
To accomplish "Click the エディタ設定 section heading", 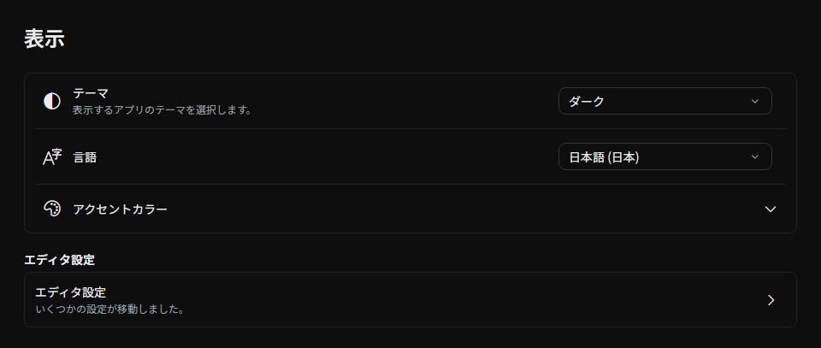I will click(60, 260).
